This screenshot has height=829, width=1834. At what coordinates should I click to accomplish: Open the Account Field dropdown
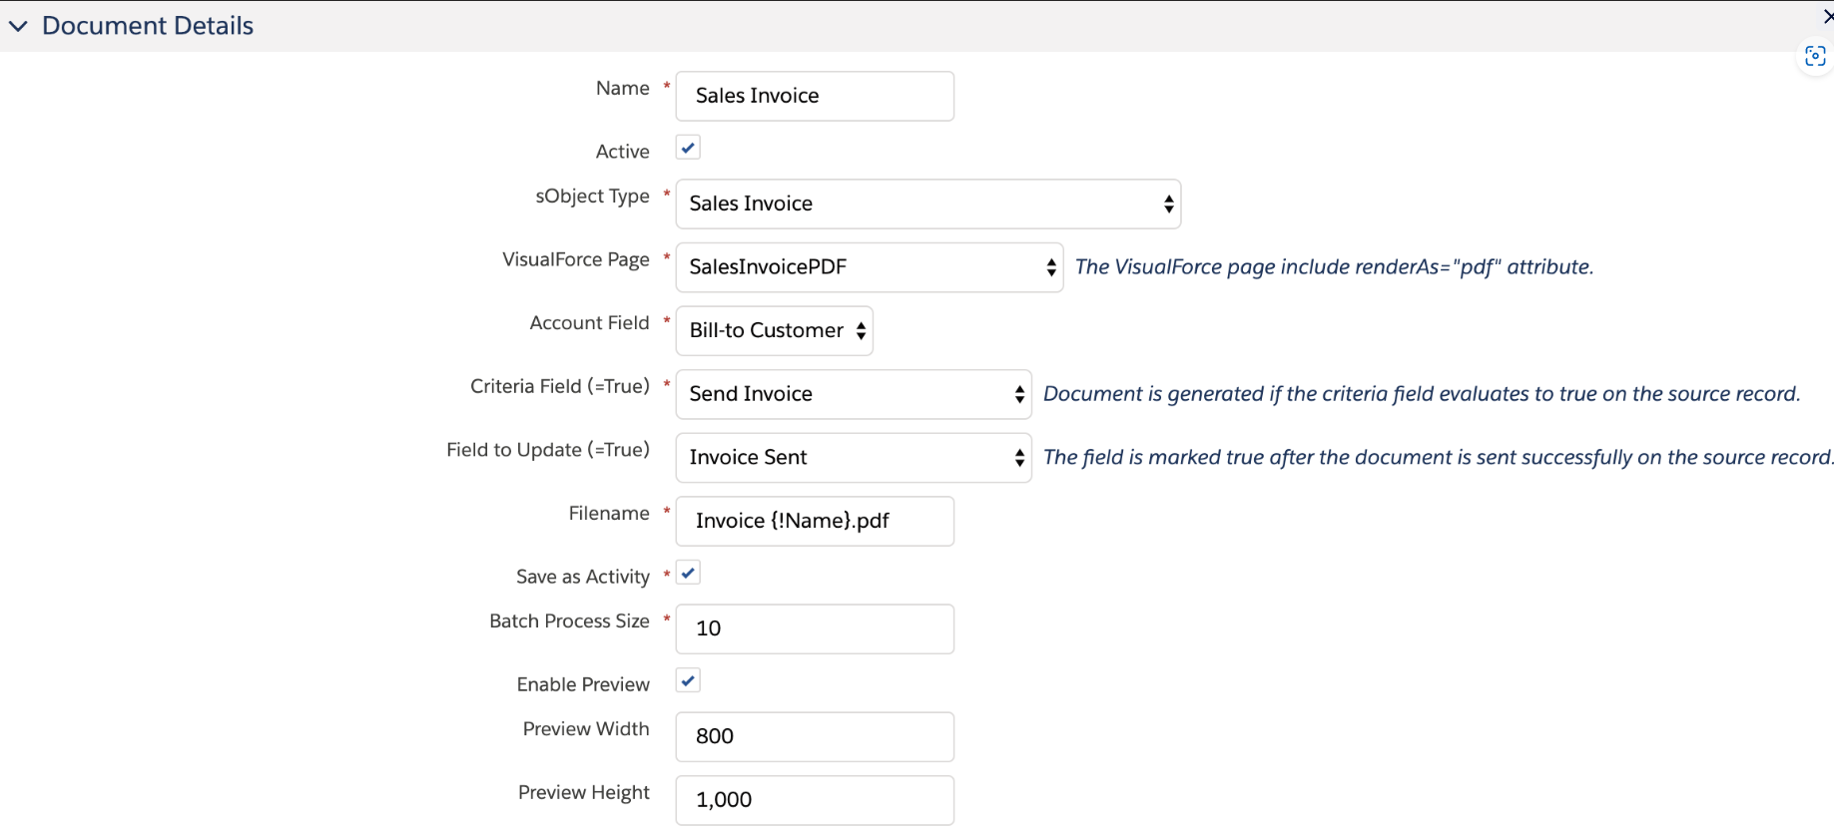pyautogui.click(x=775, y=331)
